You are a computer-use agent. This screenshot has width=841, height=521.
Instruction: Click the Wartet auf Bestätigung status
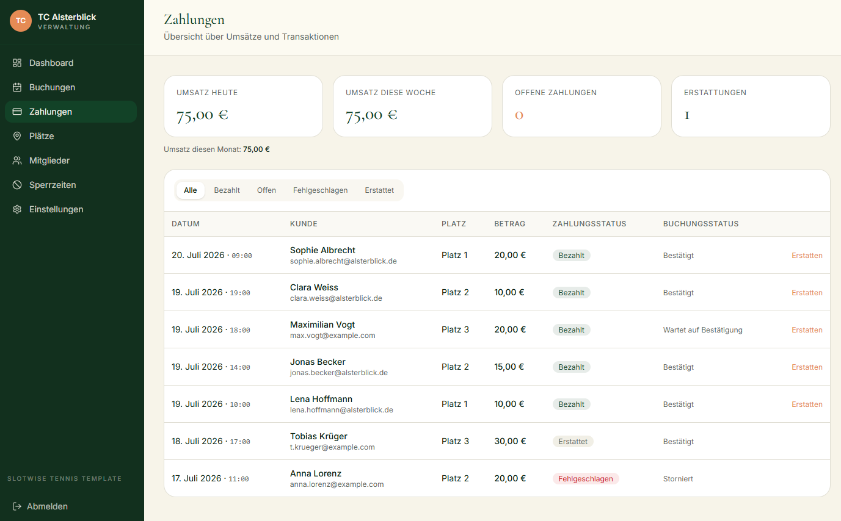pos(703,330)
